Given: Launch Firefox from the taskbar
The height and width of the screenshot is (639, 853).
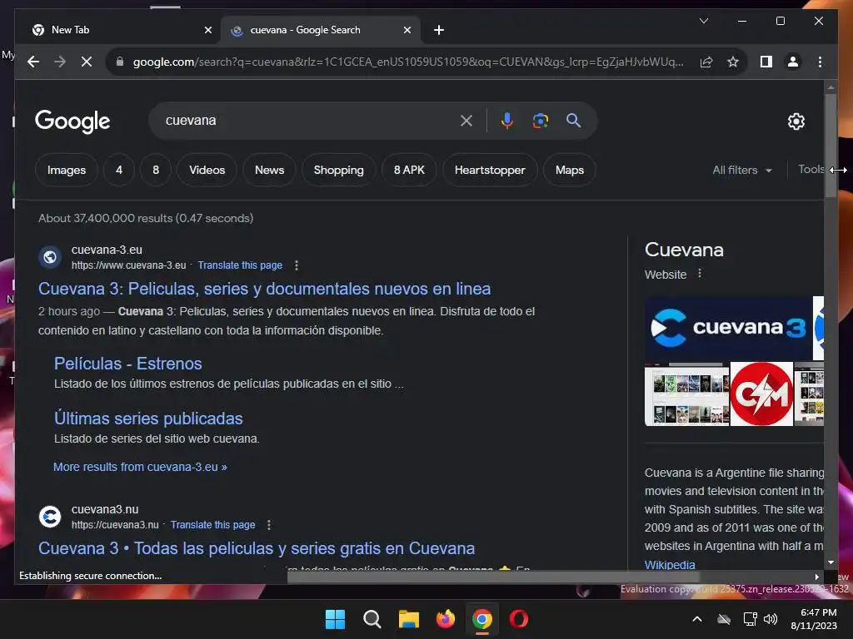Looking at the screenshot, I should tap(445, 619).
